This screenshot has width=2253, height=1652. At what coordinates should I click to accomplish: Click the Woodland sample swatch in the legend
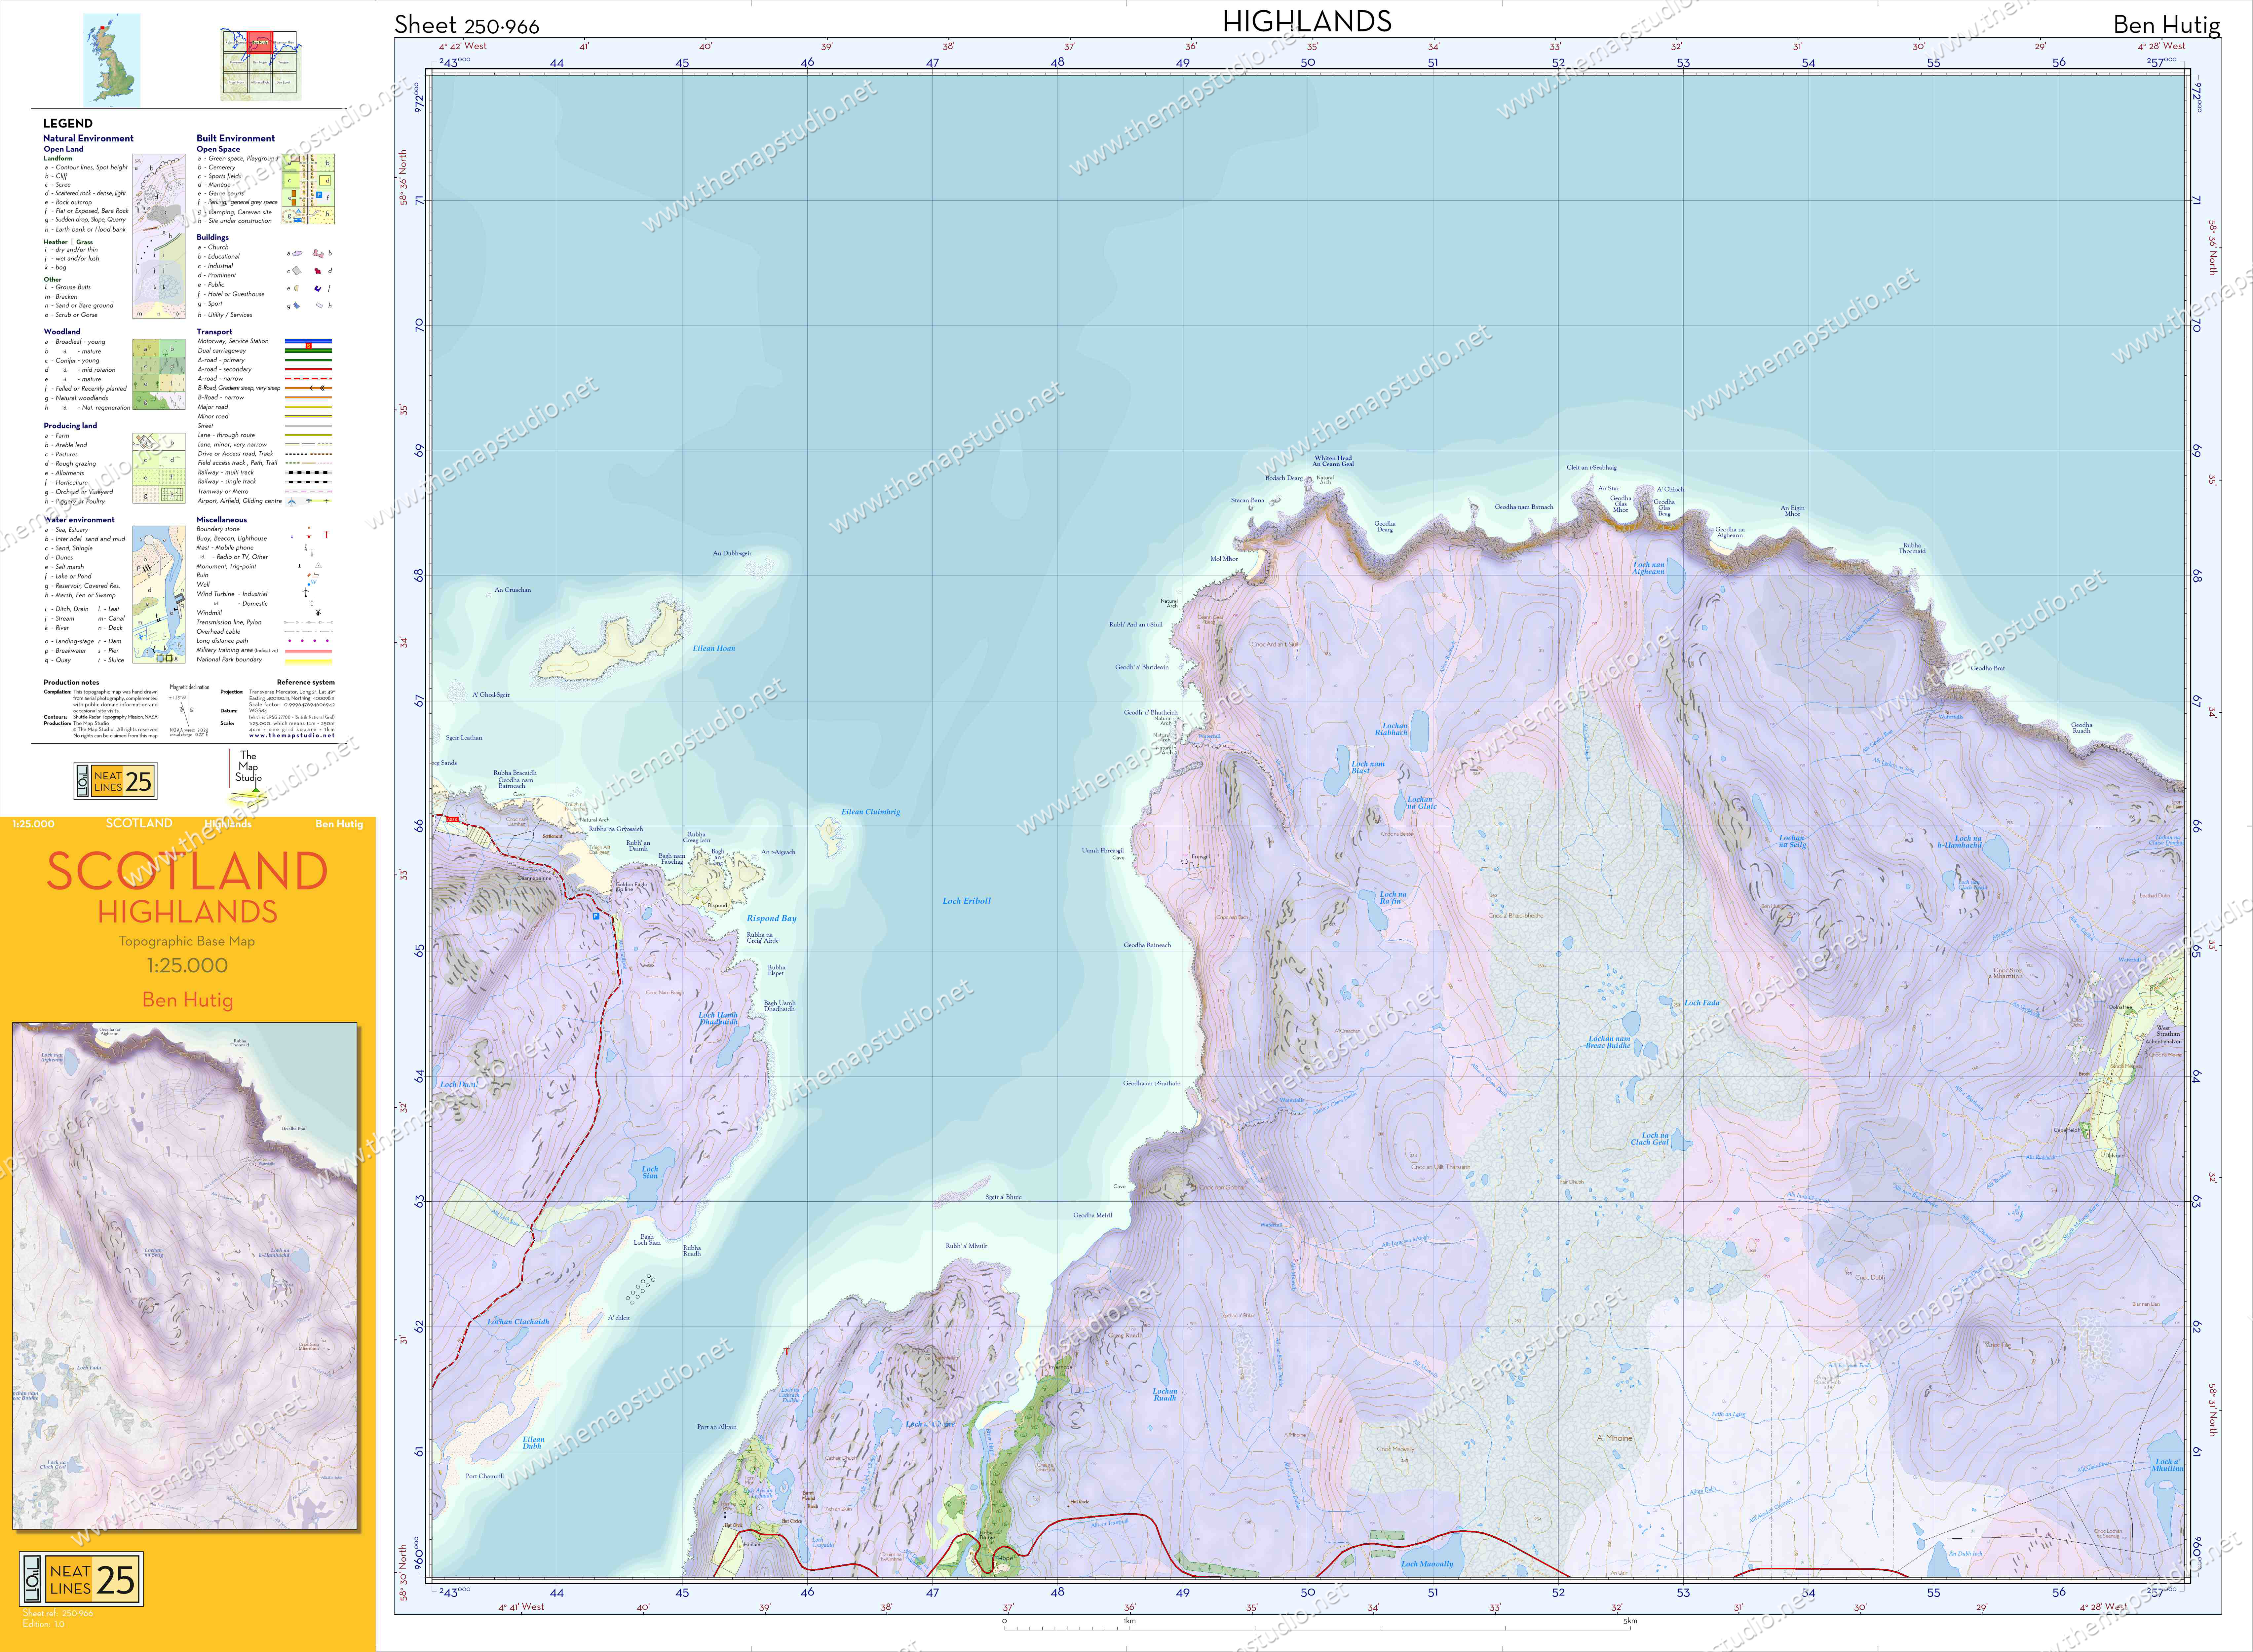point(159,374)
